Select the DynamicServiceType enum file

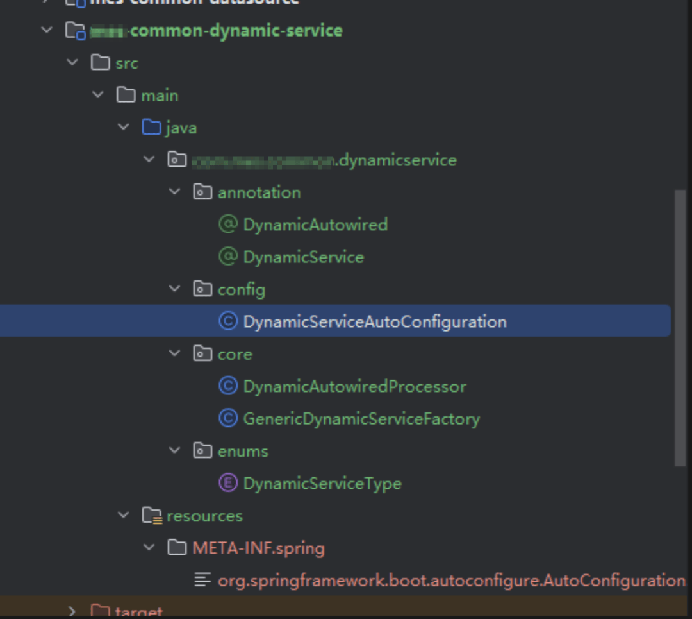click(x=322, y=483)
